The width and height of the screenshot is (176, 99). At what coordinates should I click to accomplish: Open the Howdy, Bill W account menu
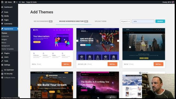pos(168,2)
